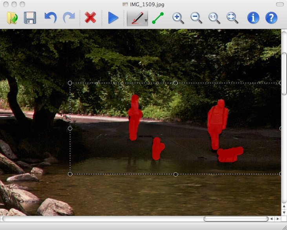Open an image file with folder icon
Viewport: 287px width, 230px height.
pos(12,18)
